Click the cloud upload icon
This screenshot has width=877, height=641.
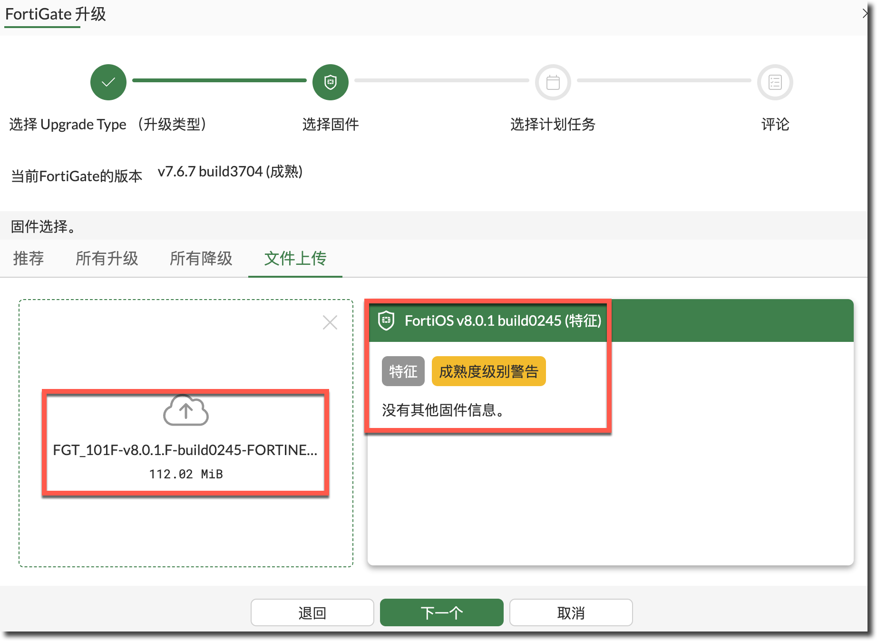186,410
